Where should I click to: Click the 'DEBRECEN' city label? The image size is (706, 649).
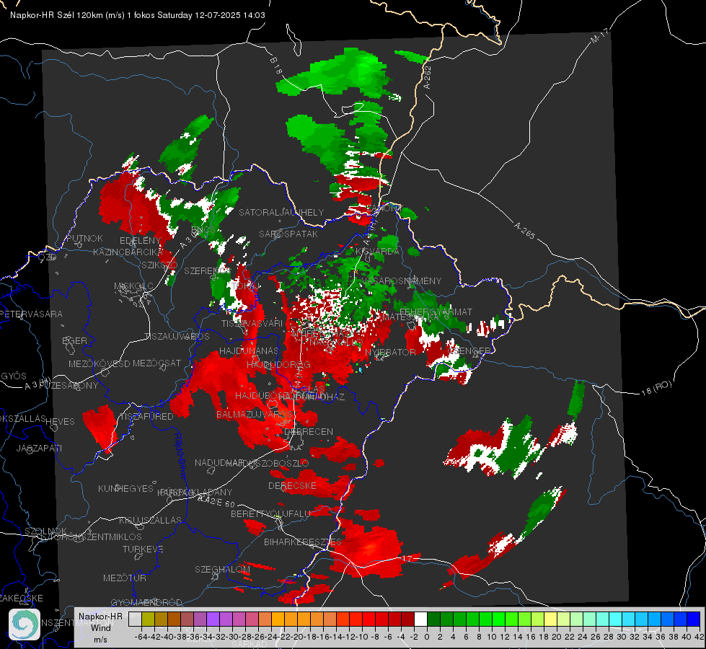pyautogui.click(x=309, y=431)
